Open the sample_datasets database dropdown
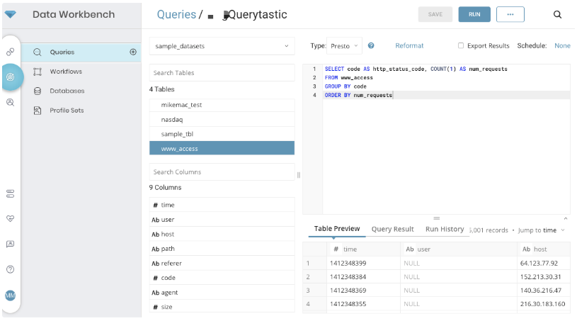Viewport: 577px width, 321px height. coord(222,46)
